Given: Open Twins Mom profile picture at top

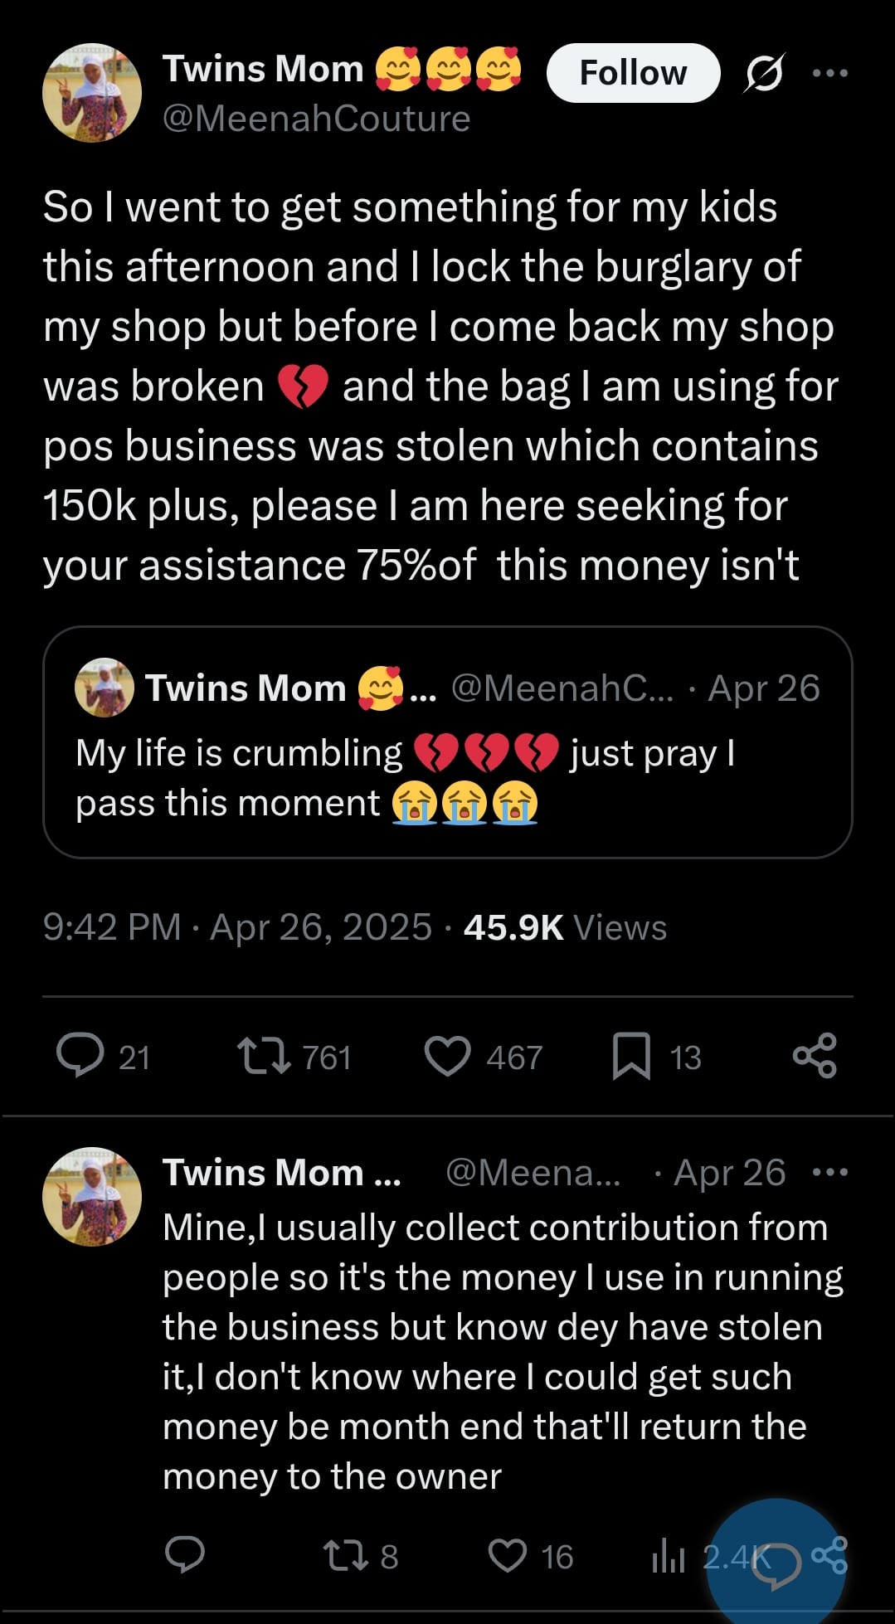Looking at the screenshot, I should point(92,93).
